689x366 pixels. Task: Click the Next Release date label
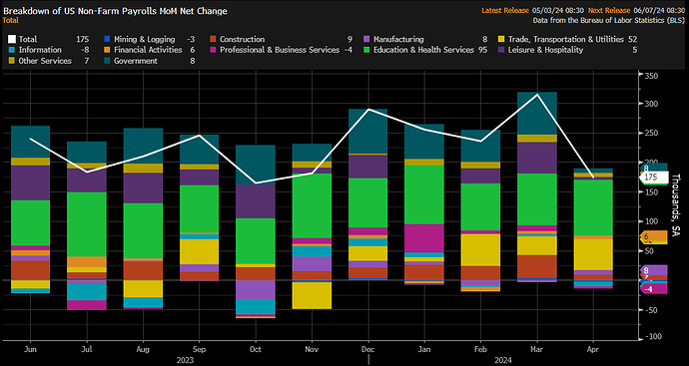tap(659, 10)
